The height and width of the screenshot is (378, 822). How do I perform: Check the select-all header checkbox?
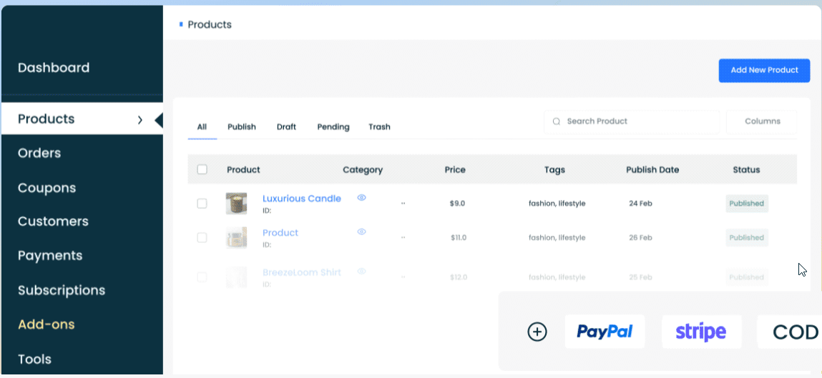[x=202, y=169]
